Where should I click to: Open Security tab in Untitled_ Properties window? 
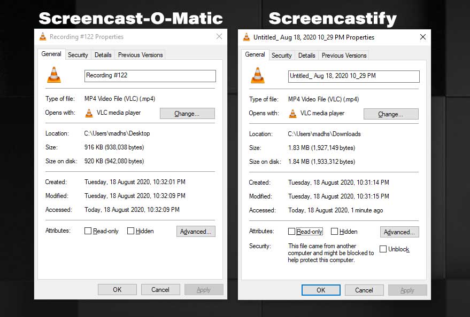[x=281, y=56]
